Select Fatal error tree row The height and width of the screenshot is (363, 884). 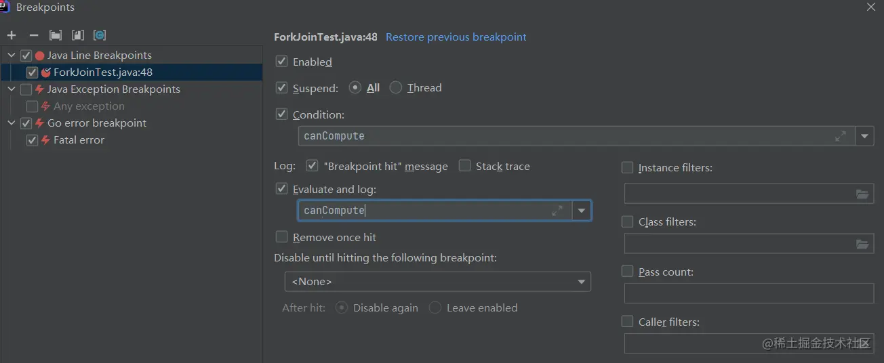click(x=132, y=140)
